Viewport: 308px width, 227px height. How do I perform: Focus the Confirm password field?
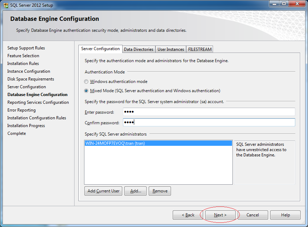click(209, 123)
